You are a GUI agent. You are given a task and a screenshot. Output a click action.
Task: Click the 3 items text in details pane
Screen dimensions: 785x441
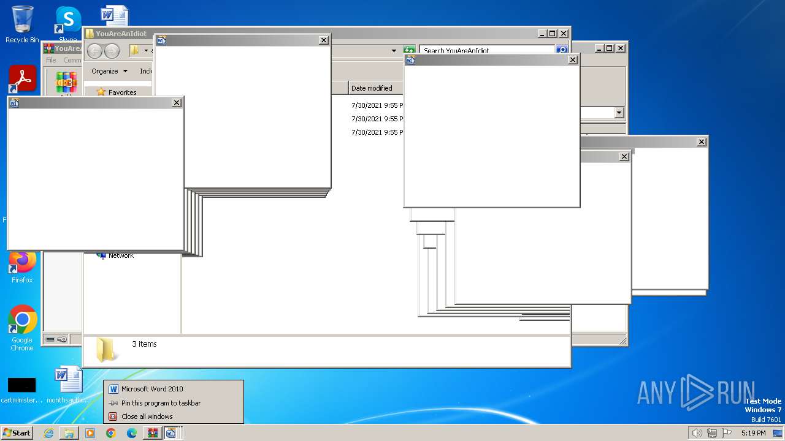[144, 344]
